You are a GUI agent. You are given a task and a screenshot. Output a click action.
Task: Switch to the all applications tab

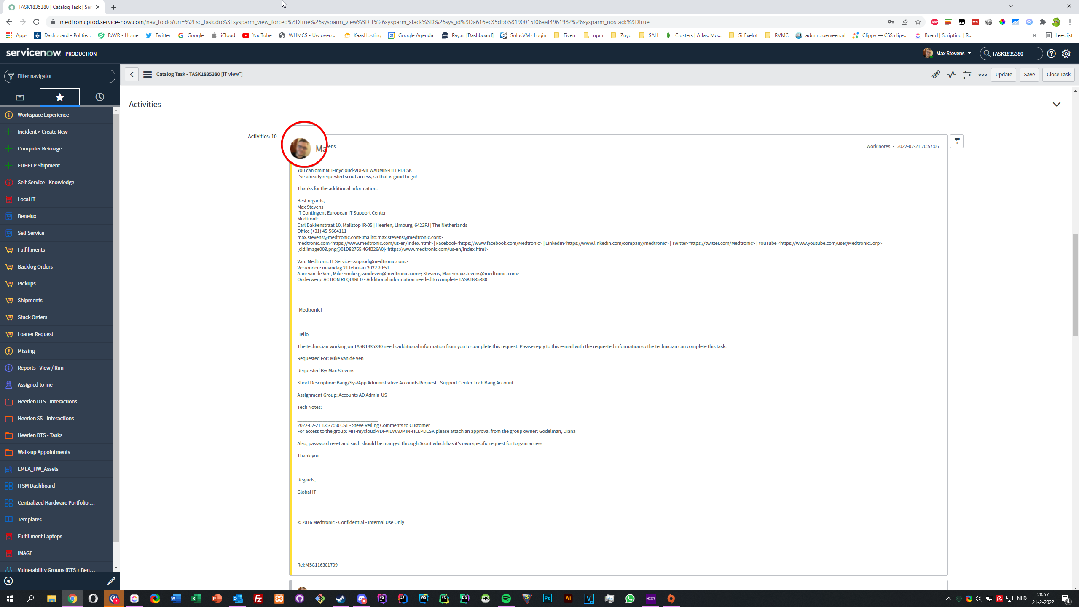pos(20,97)
